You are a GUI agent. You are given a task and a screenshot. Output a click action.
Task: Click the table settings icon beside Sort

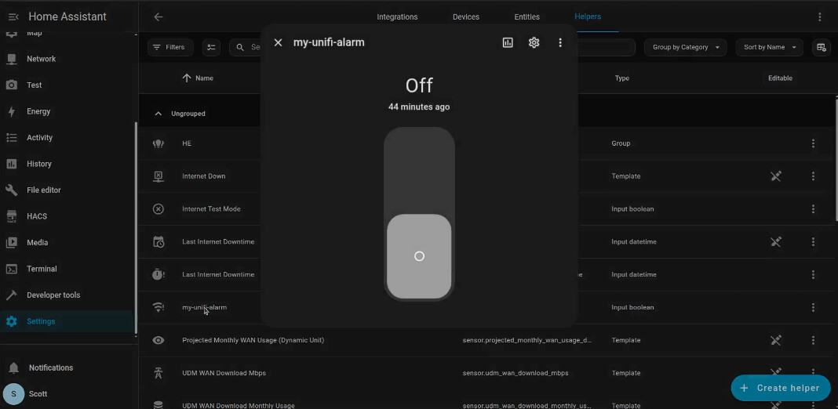(822, 48)
